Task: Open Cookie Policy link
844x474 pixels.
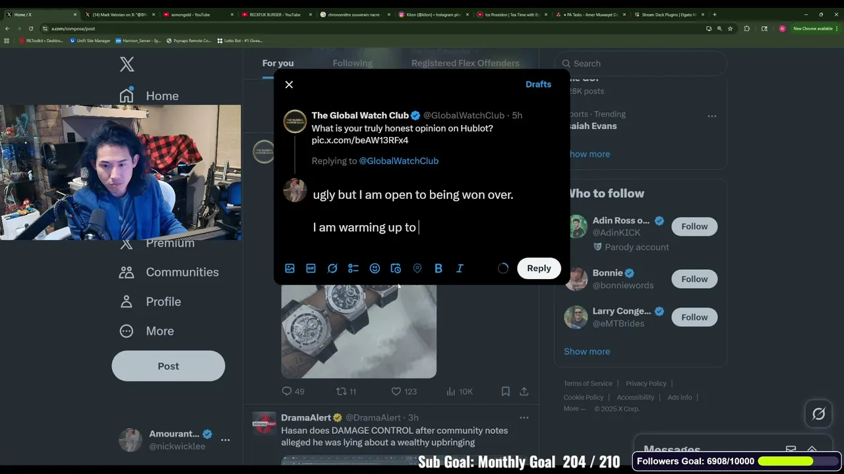Action: (584, 398)
